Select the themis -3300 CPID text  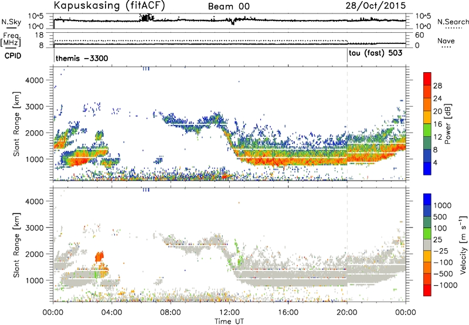click(x=81, y=58)
